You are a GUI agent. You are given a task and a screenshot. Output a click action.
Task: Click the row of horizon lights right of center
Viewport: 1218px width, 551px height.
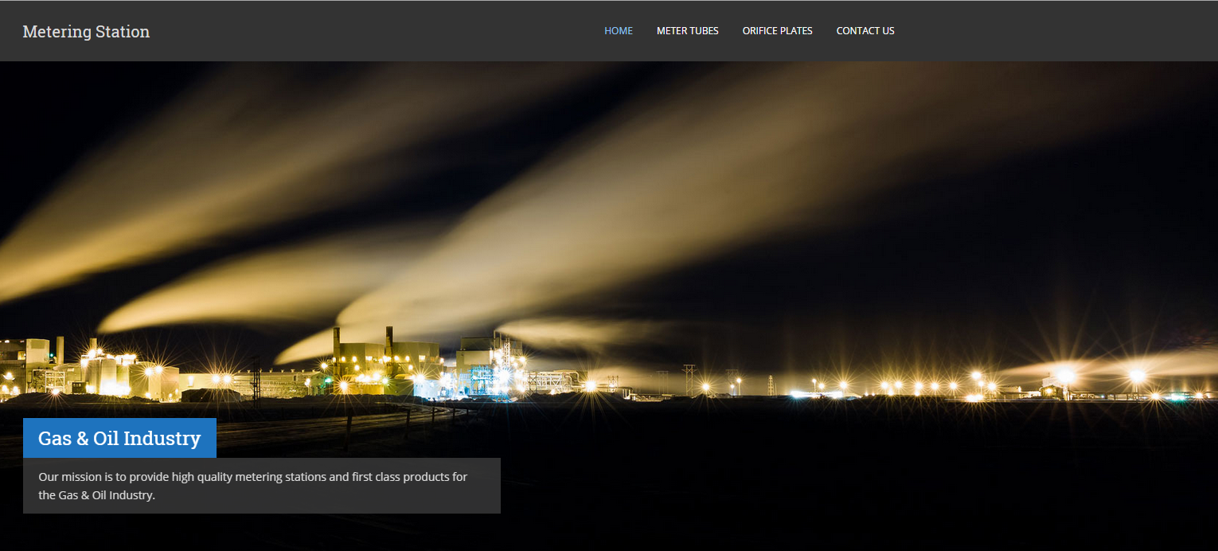click(x=915, y=387)
